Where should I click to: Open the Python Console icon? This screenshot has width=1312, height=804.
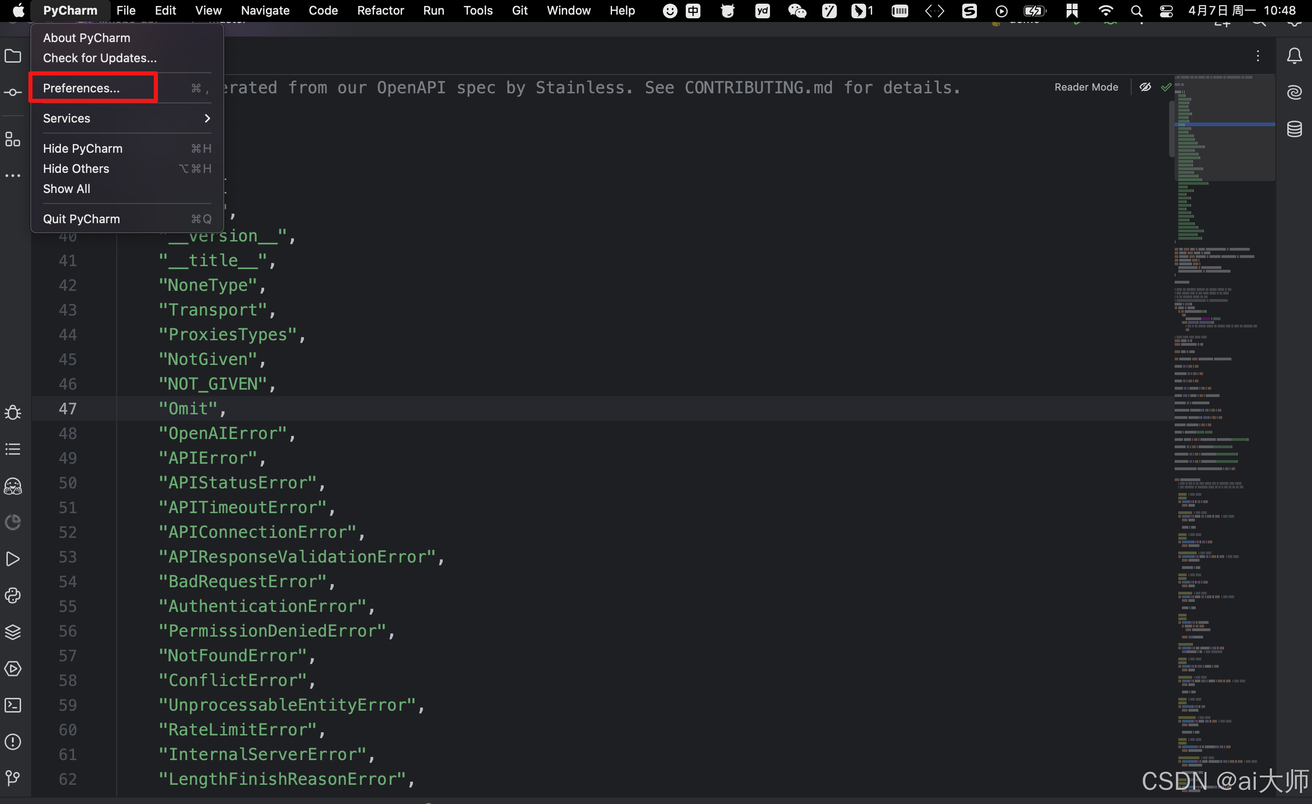pos(13,595)
